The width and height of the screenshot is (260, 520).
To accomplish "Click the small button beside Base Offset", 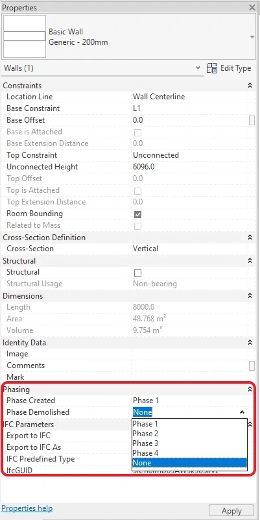I will 252,120.
